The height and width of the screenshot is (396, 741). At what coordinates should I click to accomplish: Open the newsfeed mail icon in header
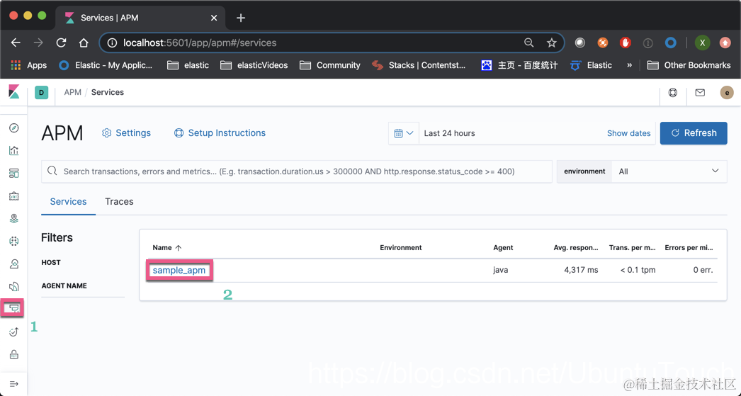tap(700, 93)
